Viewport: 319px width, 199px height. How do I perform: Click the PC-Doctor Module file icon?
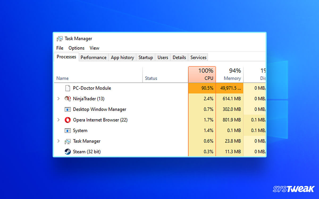[68, 88]
